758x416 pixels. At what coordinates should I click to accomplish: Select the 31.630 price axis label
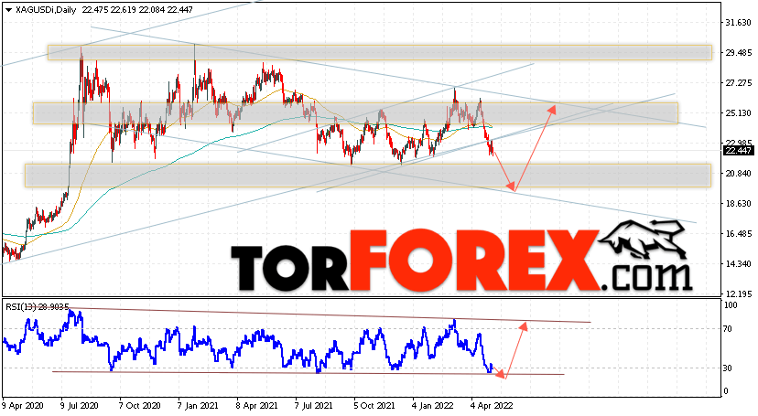(738, 23)
